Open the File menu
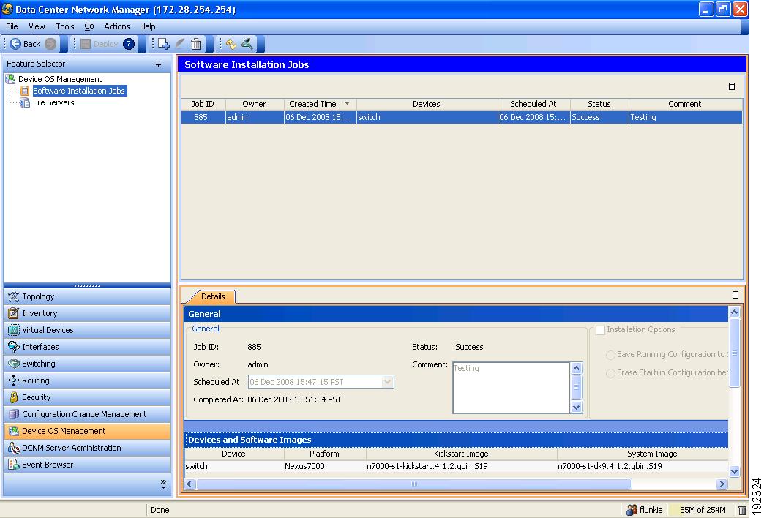 click(12, 26)
